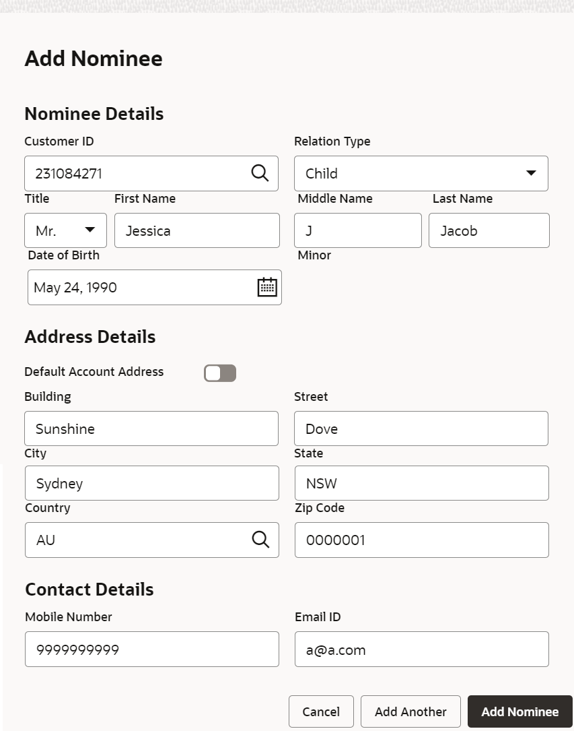Click the dark Add Nominee button
Image resolution: width=574 pixels, height=731 pixels.
[519, 711]
